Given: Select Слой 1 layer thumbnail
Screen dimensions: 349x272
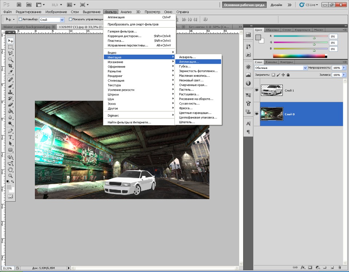Looking at the screenshot, I should (272, 90).
